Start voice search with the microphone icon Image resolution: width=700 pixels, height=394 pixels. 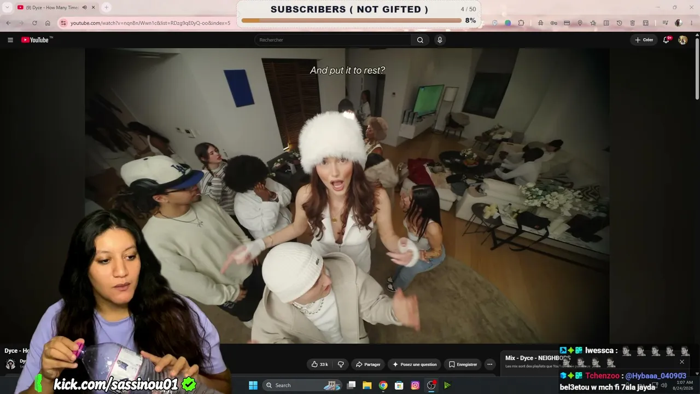440,40
